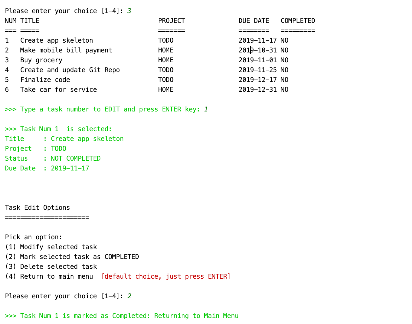Click the top 'Please enter your choice [1-4]: 3' prompt

[x=68, y=11]
